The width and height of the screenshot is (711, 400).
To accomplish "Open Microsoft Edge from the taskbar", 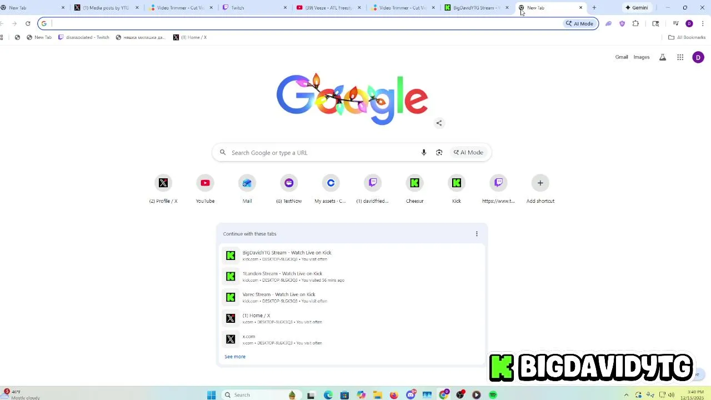I will tap(328, 395).
